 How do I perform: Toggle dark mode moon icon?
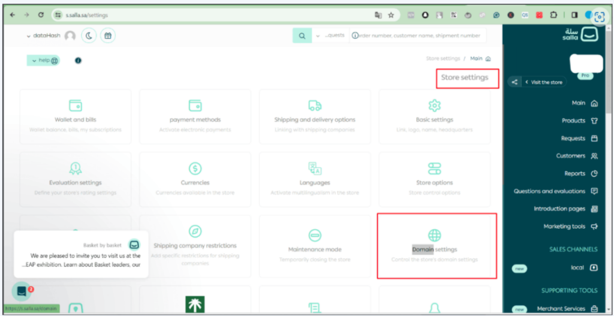[x=89, y=35]
